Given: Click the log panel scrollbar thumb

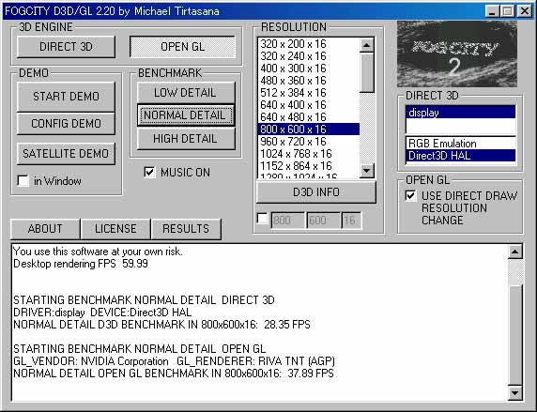Looking at the screenshot, I should point(515,335).
